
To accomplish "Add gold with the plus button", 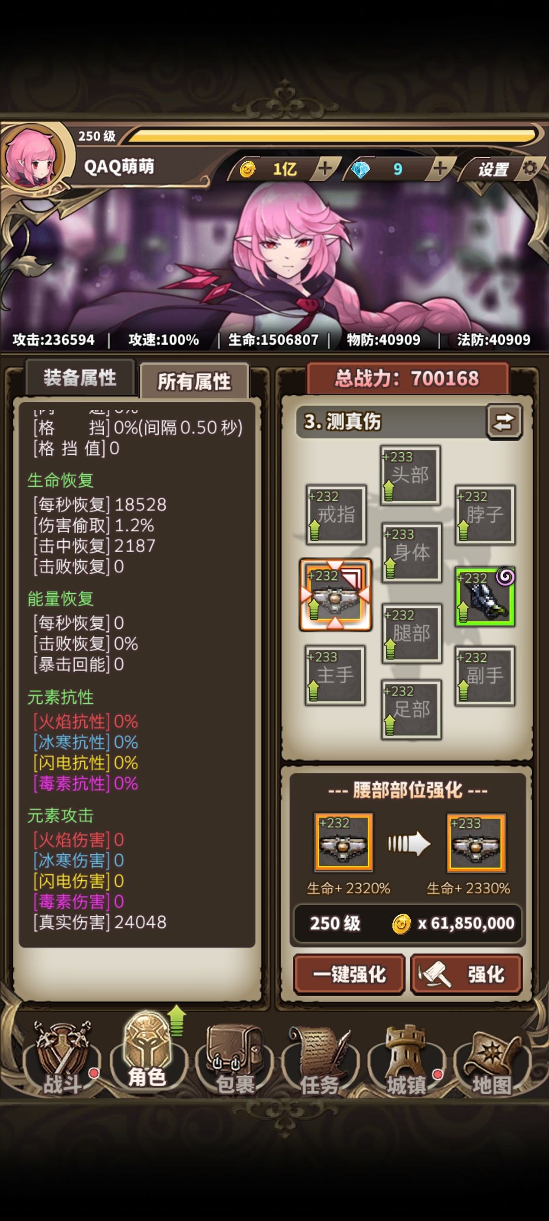I will (324, 168).
